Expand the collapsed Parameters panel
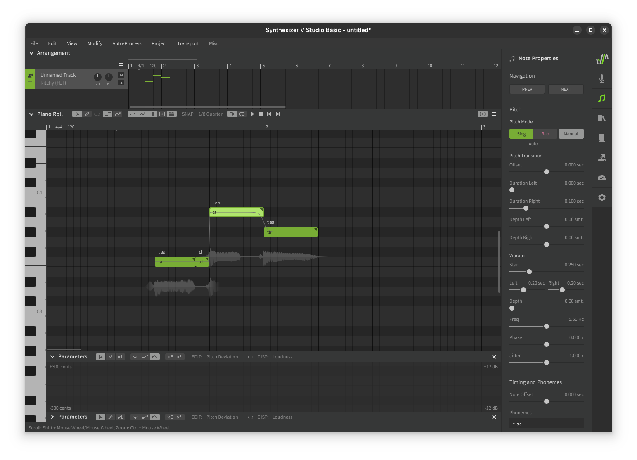This screenshot has height=460, width=637. 52,417
